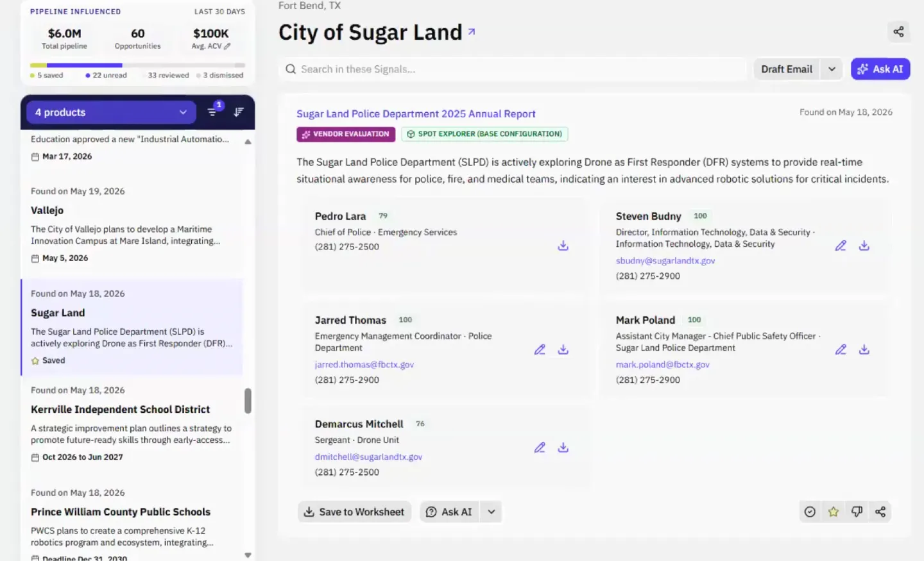Click Save to Worksheet button

[x=354, y=512]
